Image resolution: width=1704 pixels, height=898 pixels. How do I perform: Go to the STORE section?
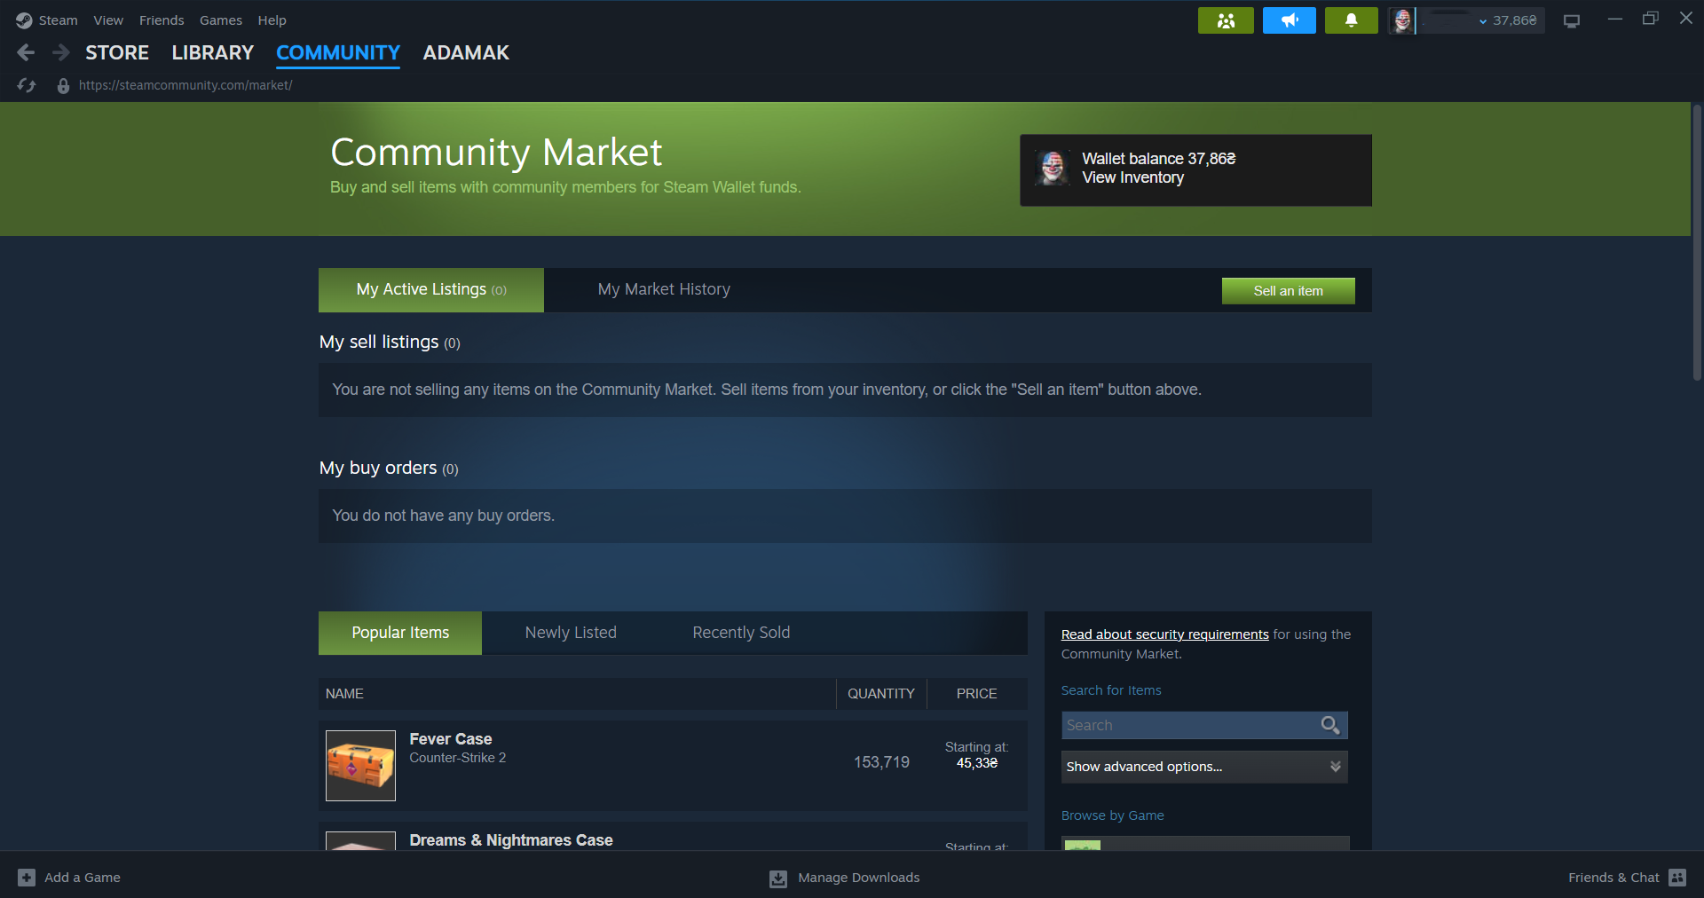pos(117,53)
